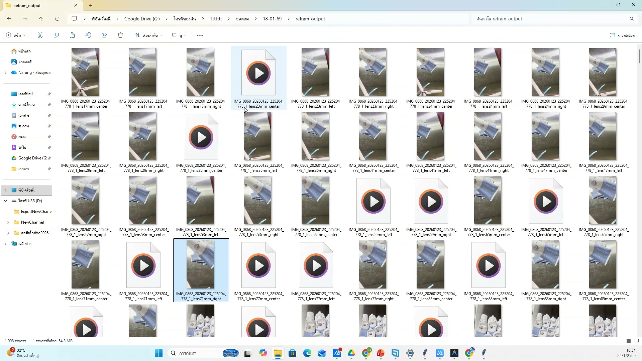
Task: Click Google Drive (G:) in breadcrumb
Action: click(x=142, y=19)
